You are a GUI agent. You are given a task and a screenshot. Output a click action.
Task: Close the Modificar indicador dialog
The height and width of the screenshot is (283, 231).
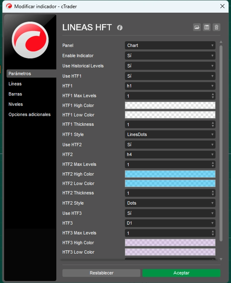[x=223, y=6]
